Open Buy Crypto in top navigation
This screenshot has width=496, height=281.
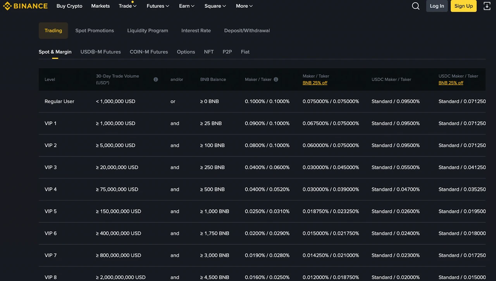coord(69,6)
